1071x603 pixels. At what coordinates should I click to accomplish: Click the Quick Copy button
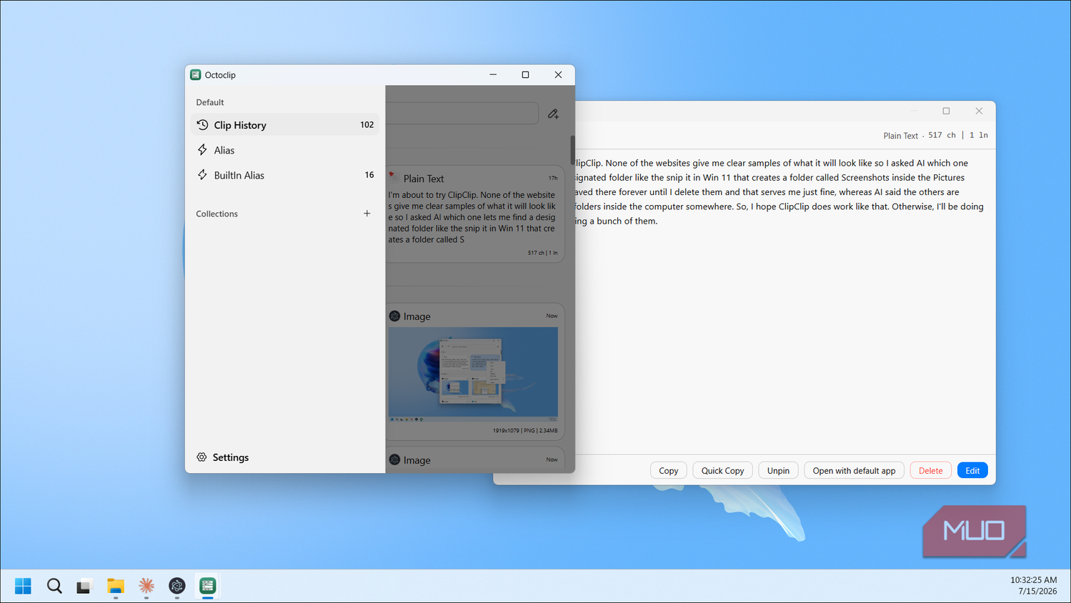(722, 470)
